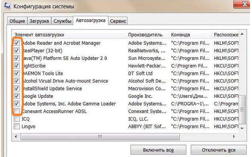Click the horizontal scrollbar thumb
This screenshot has width=252, height=157.
point(100,136)
